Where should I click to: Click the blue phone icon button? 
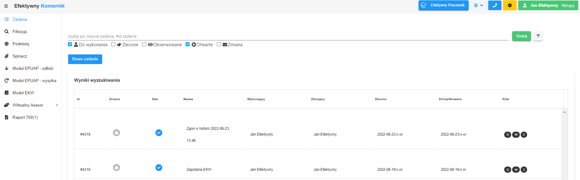[495, 6]
